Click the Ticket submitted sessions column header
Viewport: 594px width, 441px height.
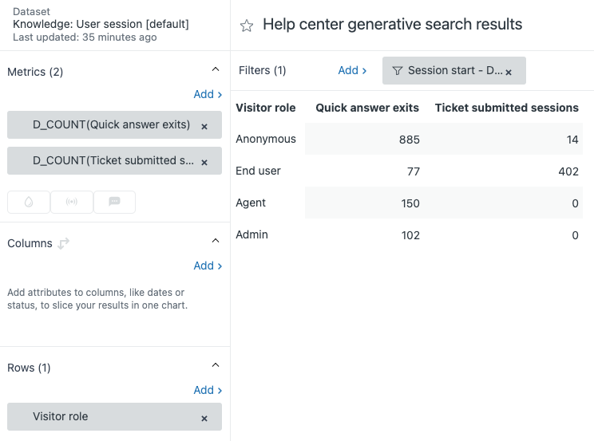[x=506, y=108]
